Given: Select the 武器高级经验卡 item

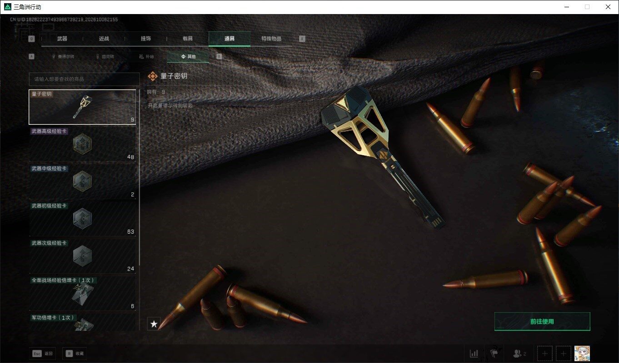Looking at the screenshot, I should (82, 144).
